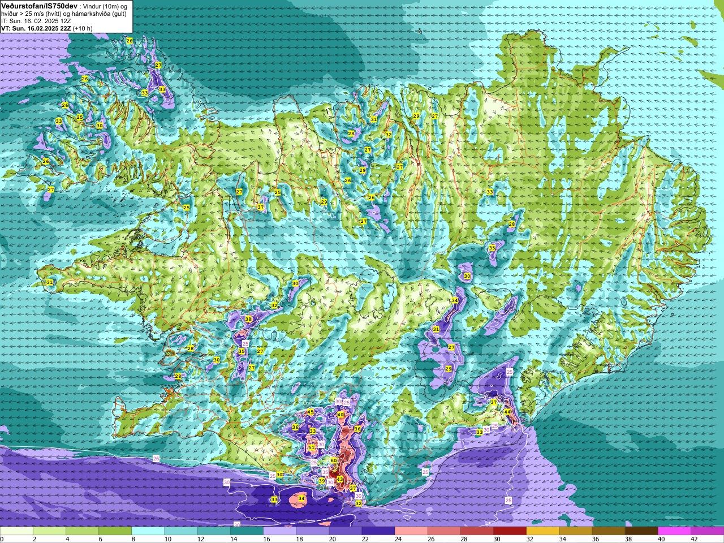Click the yellow 39 gust label
Screen dimensions: 724x543
pos(322,481)
